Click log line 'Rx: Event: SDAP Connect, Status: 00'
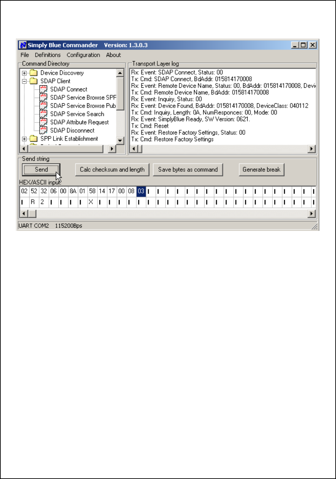This screenshot has height=479, width=336. click(x=177, y=72)
